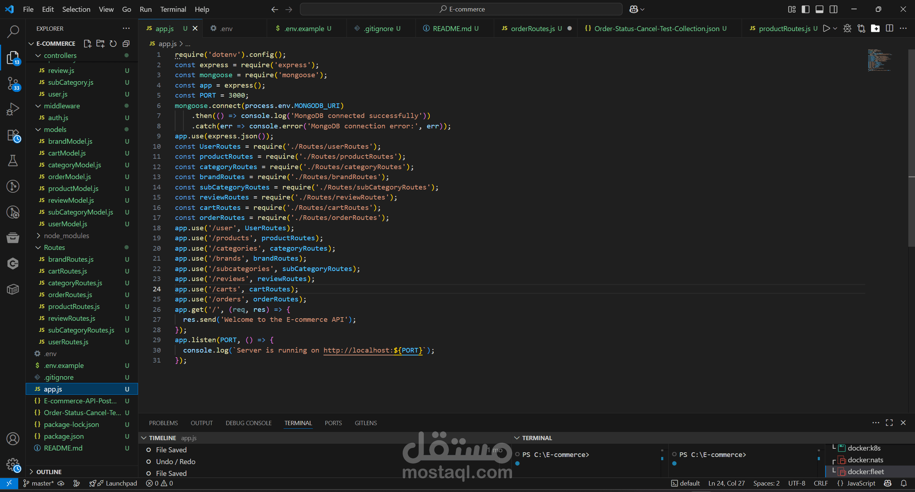Open the PROBLEMS panel tab

[x=163, y=423]
